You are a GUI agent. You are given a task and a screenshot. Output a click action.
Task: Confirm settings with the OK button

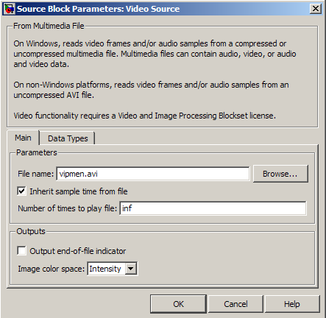pos(178,304)
